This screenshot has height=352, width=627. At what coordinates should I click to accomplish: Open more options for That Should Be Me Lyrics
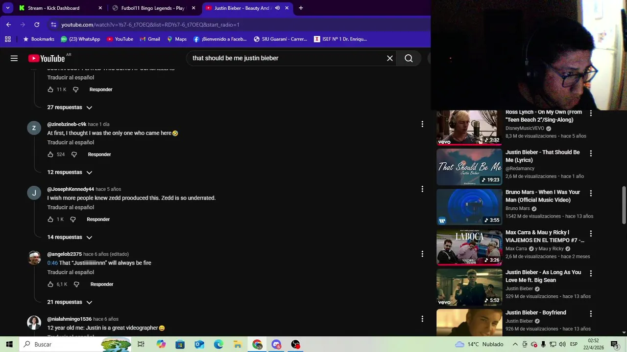click(591, 153)
